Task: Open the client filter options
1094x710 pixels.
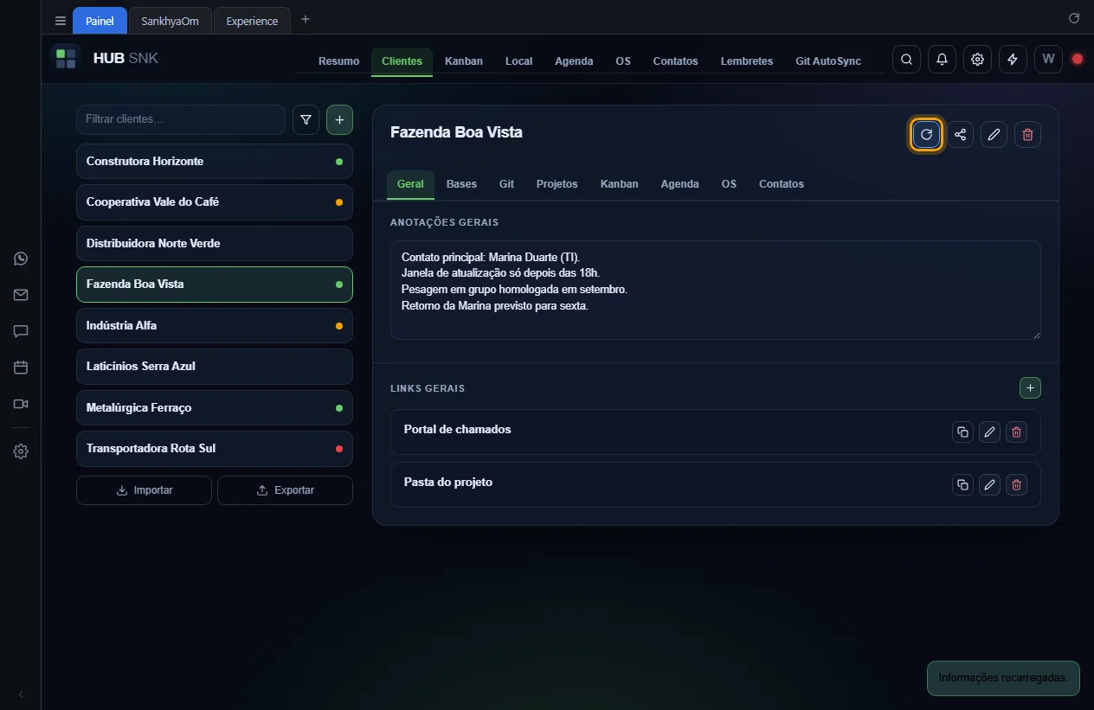Action: pyautogui.click(x=306, y=120)
